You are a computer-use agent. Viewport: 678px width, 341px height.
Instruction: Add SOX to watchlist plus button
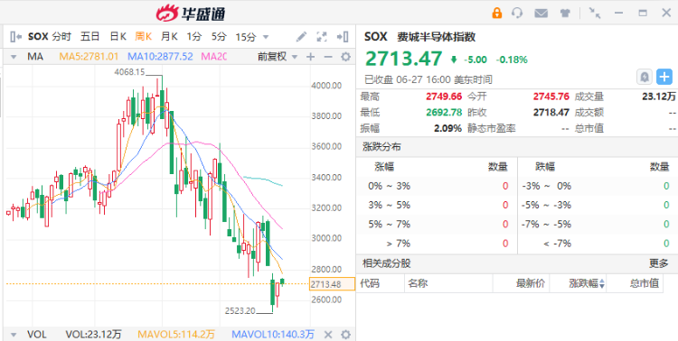(x=664, y=77)
